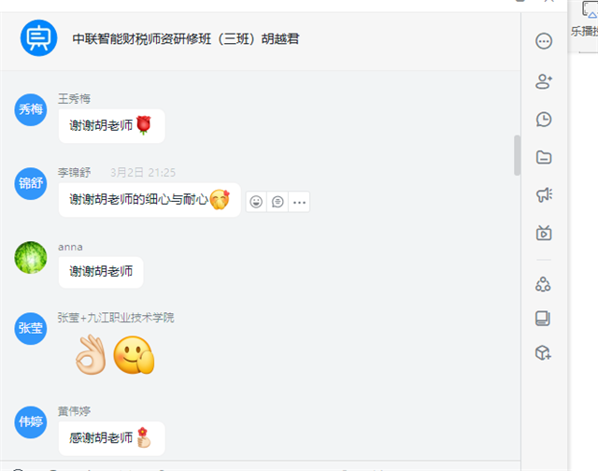Open the live broadcast TV icon
Screen dimensions: 598x471
tap(544, 233)
